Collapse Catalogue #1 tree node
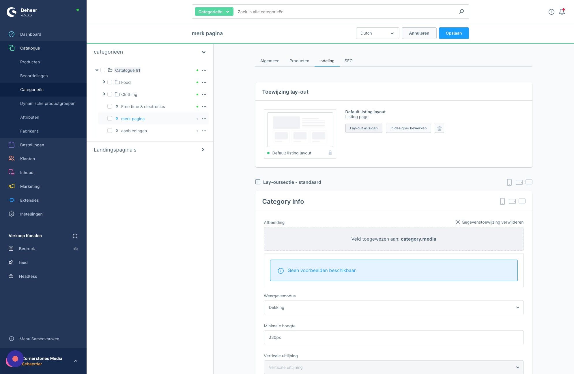The height and width of the screenshot is (374, 574). 97,70
